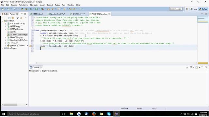Collapse all in the PyDev Package Explorer
The width and height of the screenshot is (209, 117).
coord(9,18)
